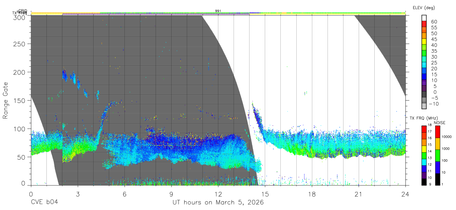This screenshot has height=210, width=456.
Task: Click the '250' tick on the Range Gate axis
Action: 19,44
